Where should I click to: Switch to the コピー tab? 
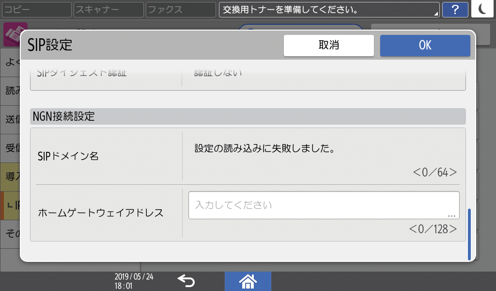pos(36,9)
